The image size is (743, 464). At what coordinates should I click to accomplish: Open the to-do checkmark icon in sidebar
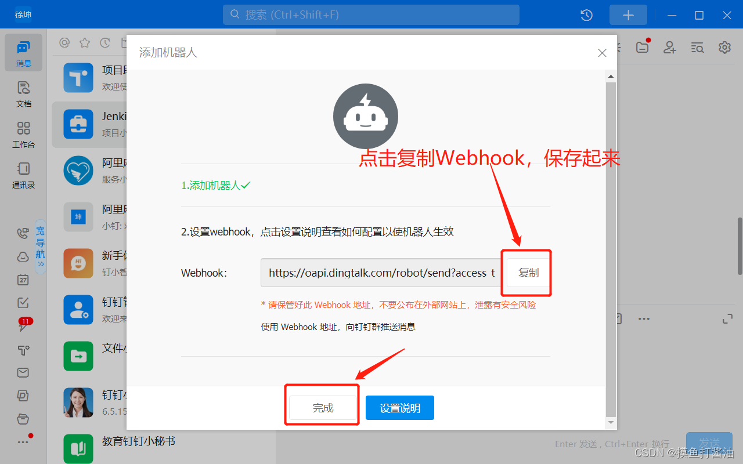click(23, 303)
